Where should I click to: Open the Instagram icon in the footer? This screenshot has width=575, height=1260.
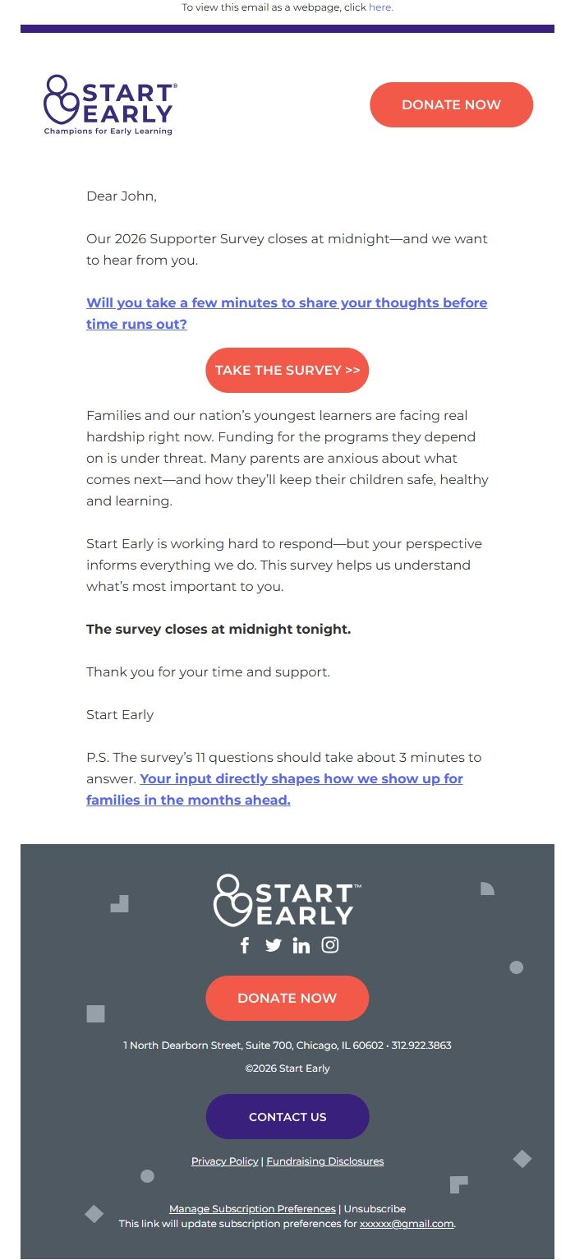point(330,945)
